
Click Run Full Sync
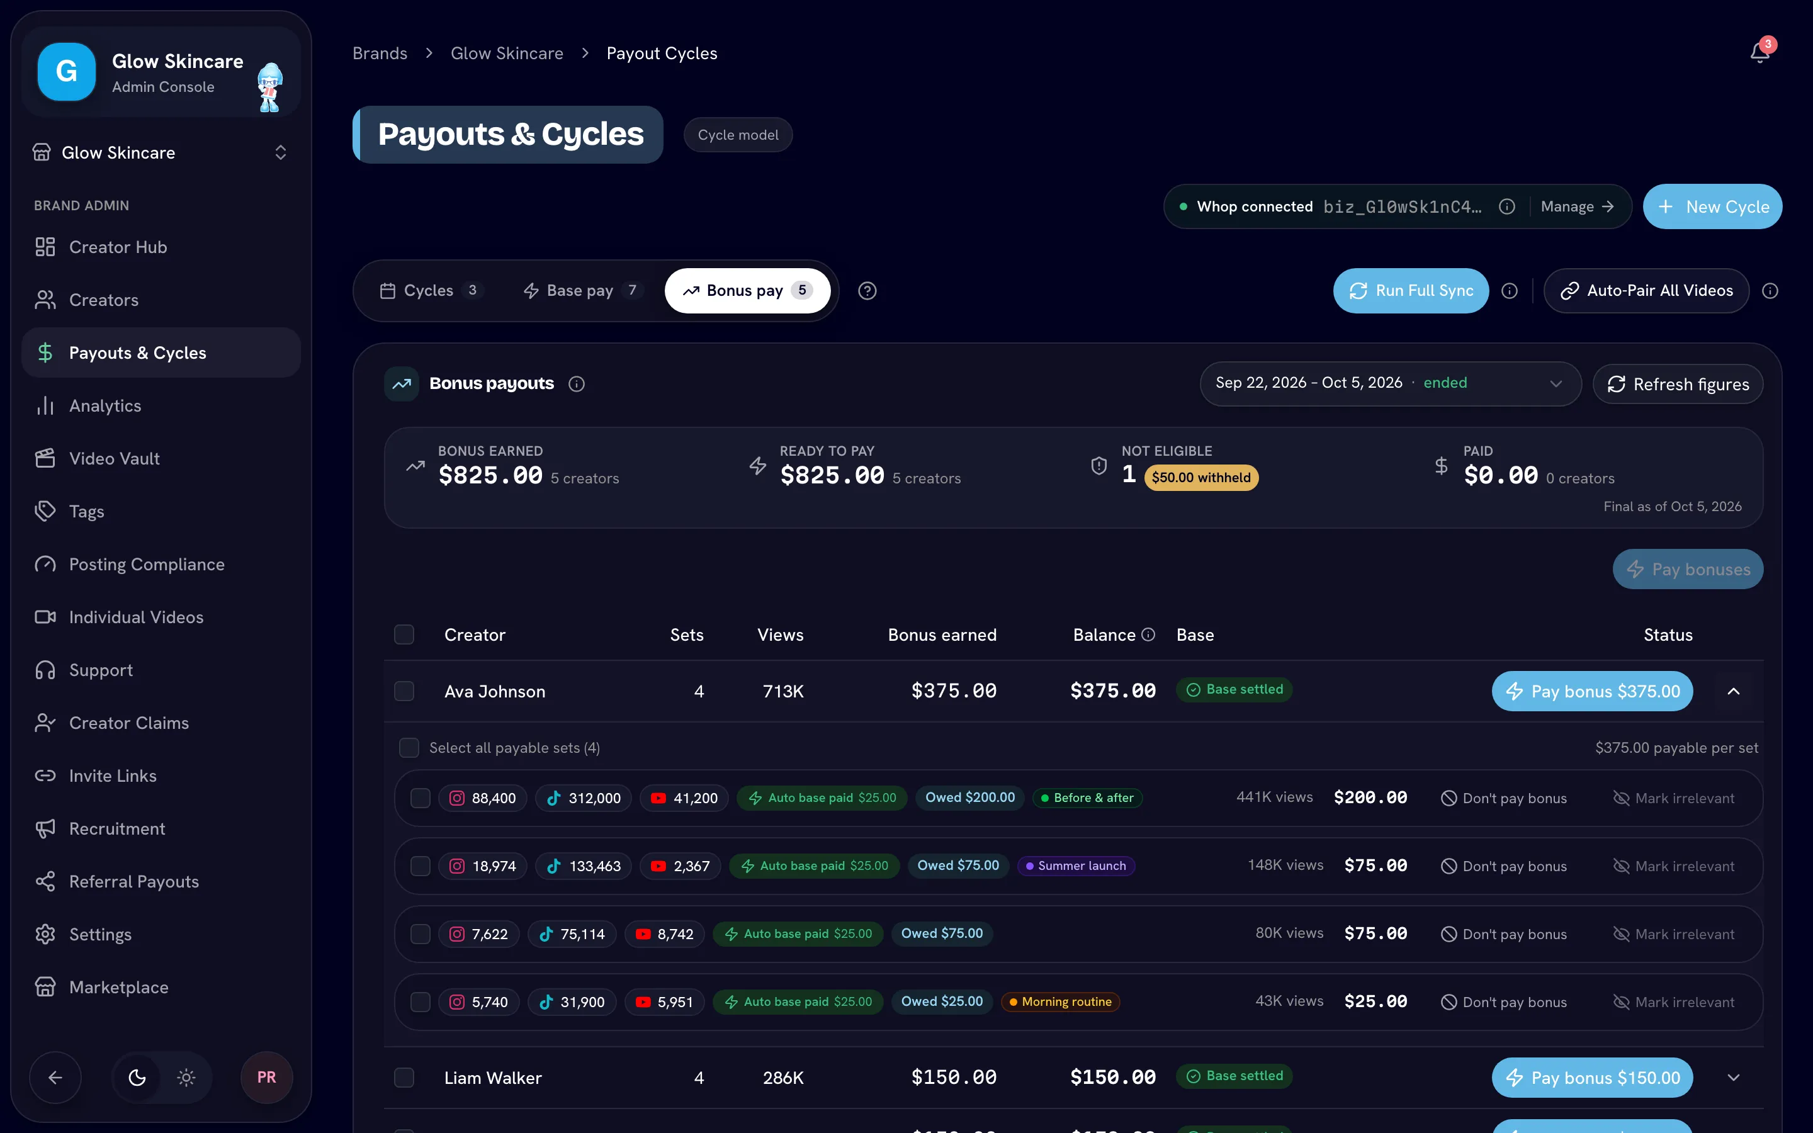(1411, 291)
